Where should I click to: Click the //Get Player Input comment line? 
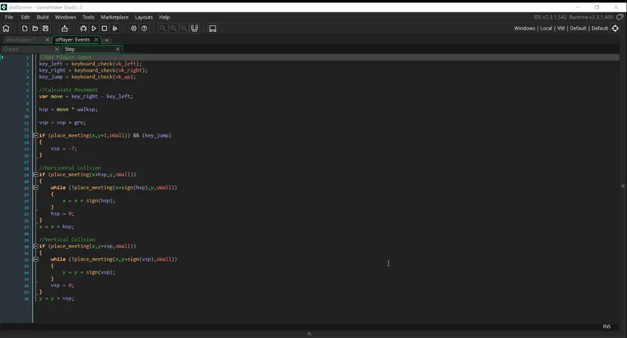(65, 57)
